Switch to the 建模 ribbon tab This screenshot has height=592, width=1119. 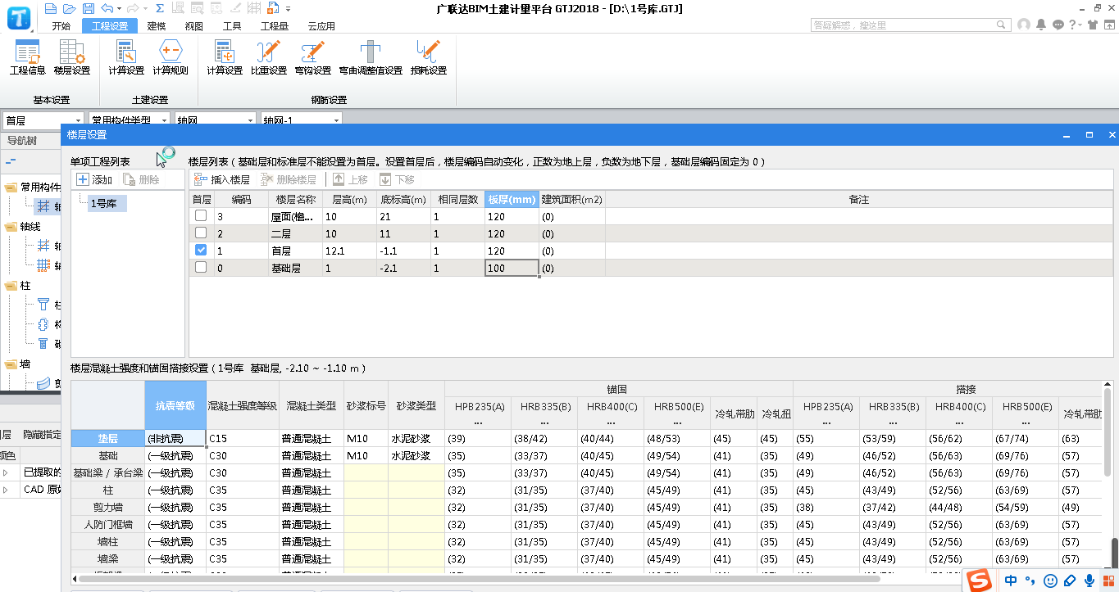click(x=157, y=26)
